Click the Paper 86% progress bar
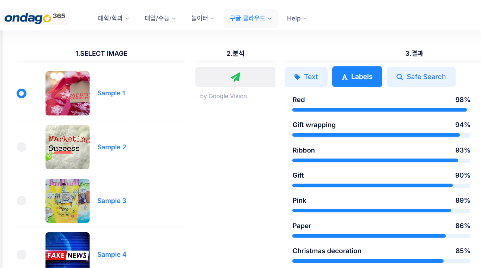This screenshot has height=268, width=481. (381, 236)
